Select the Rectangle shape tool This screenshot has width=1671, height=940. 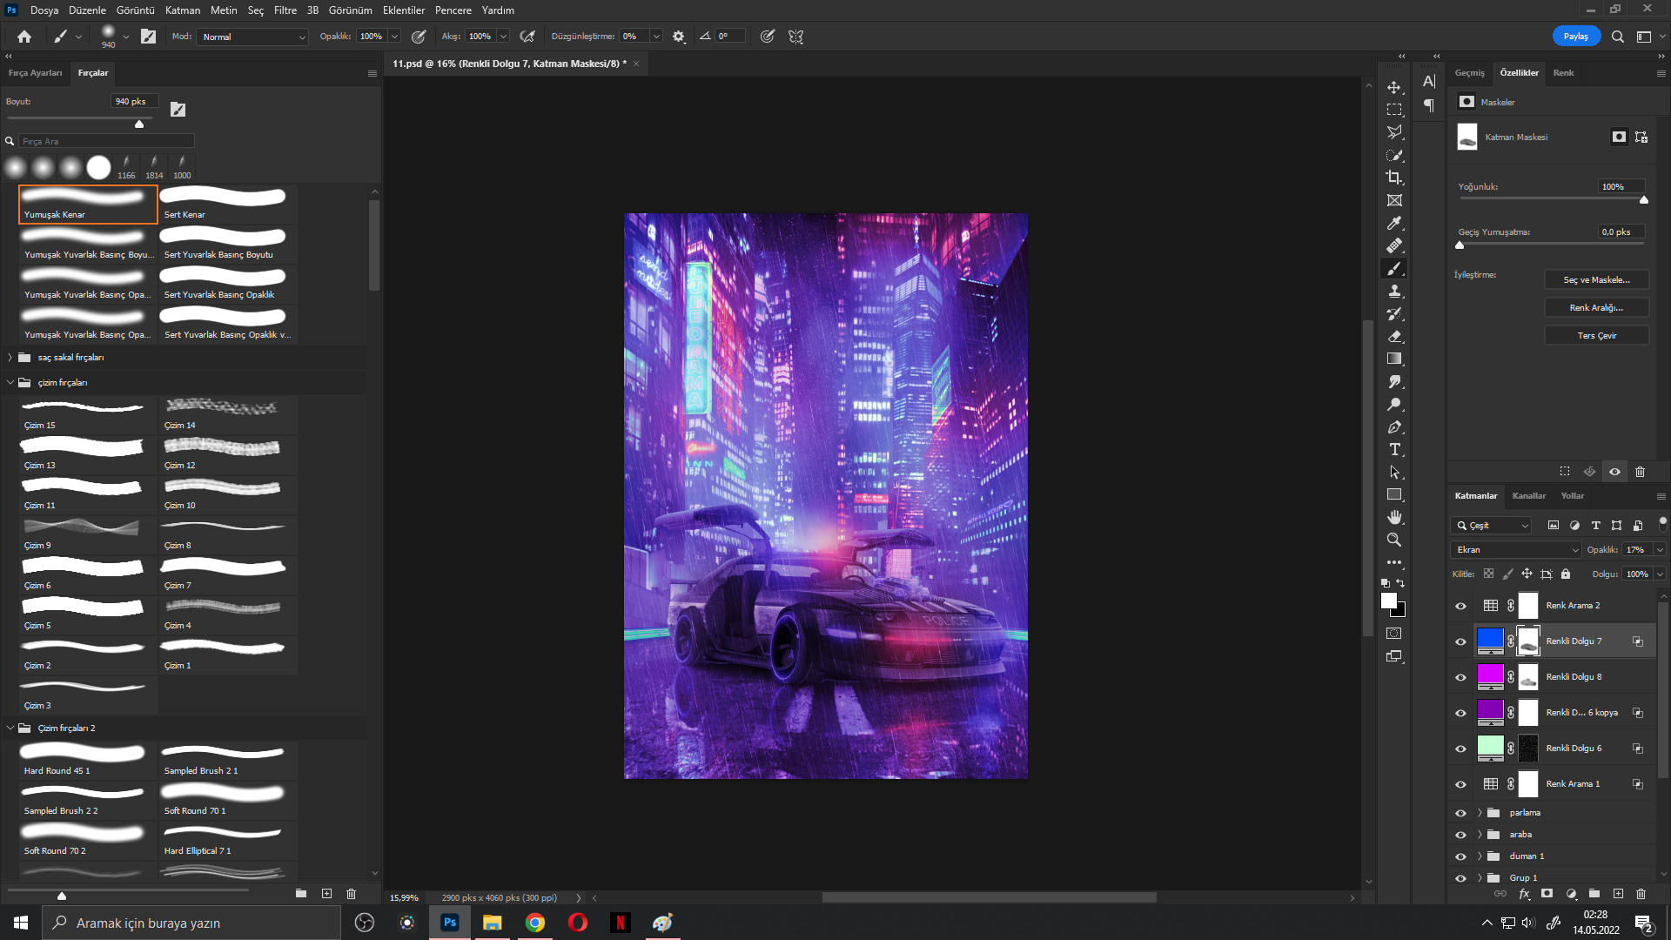pyautogui.click(x=1394, y=494)
